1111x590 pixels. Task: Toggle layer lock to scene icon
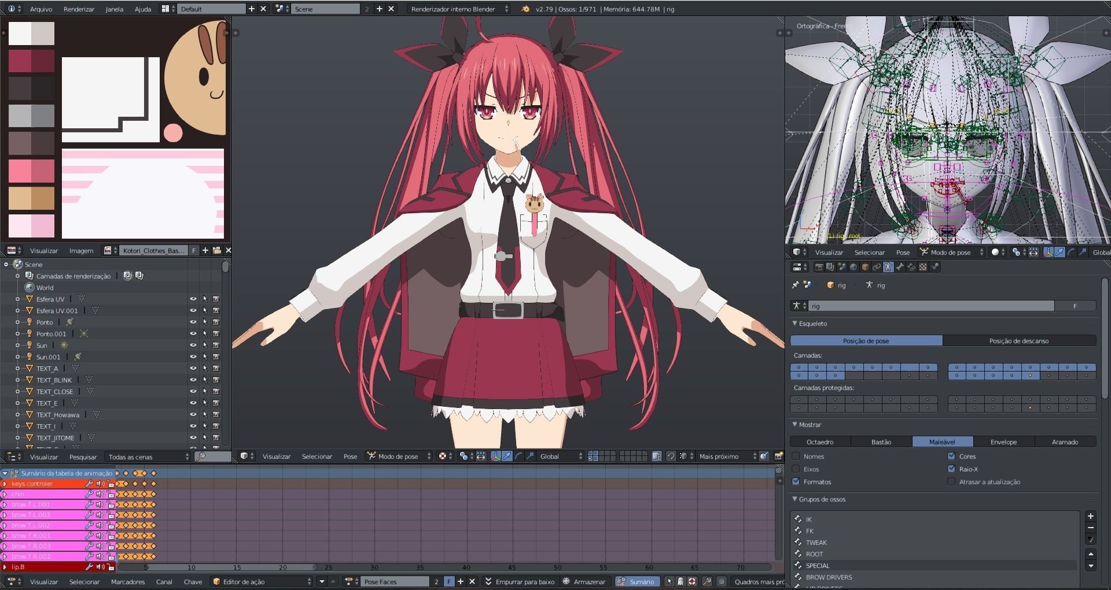tap(657, 457)
